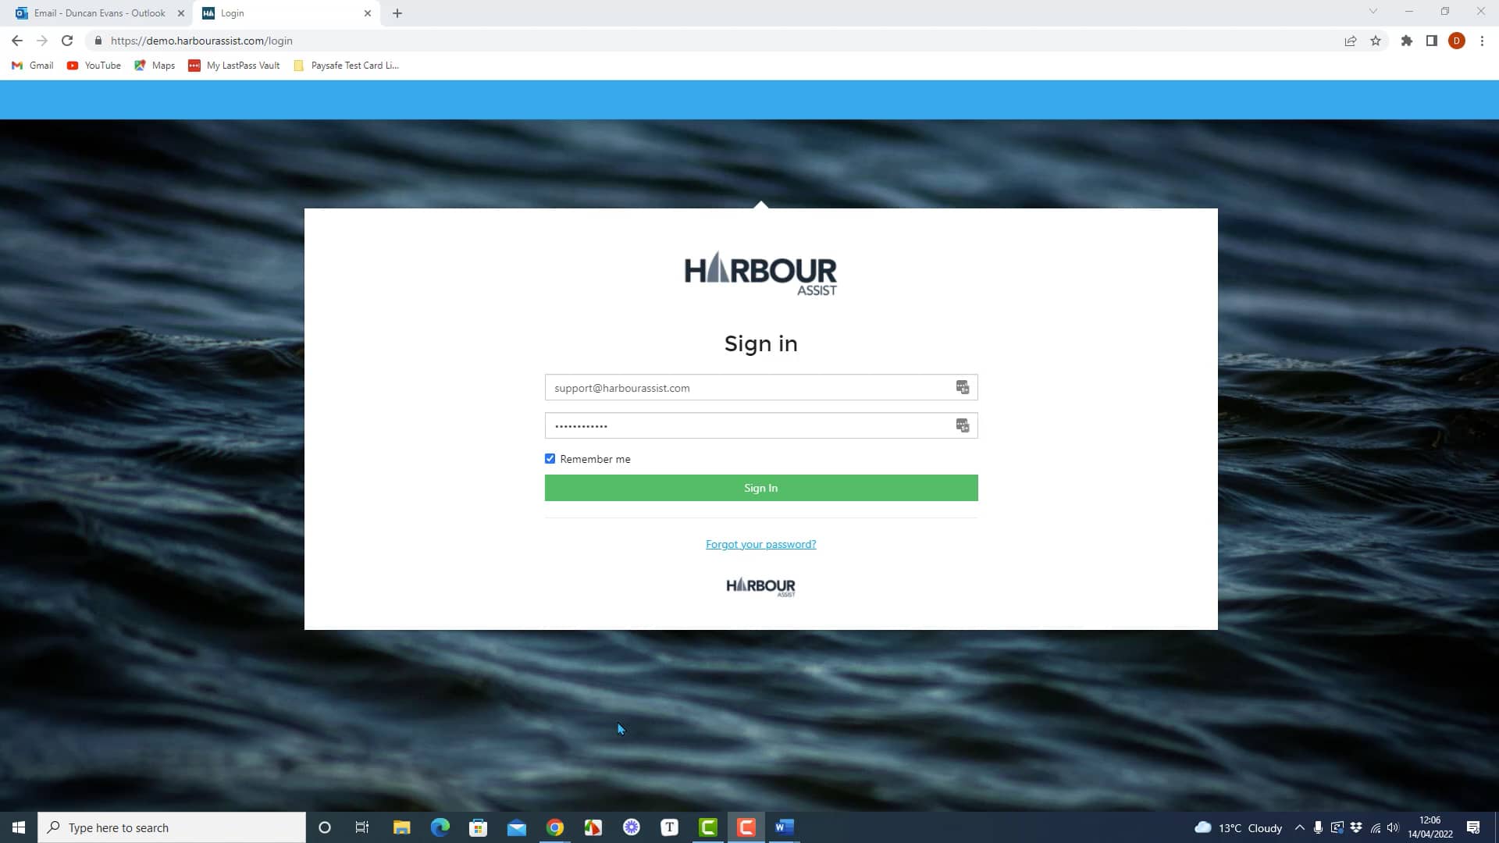Select the support@harbourassist.com email field

[742, 387]
